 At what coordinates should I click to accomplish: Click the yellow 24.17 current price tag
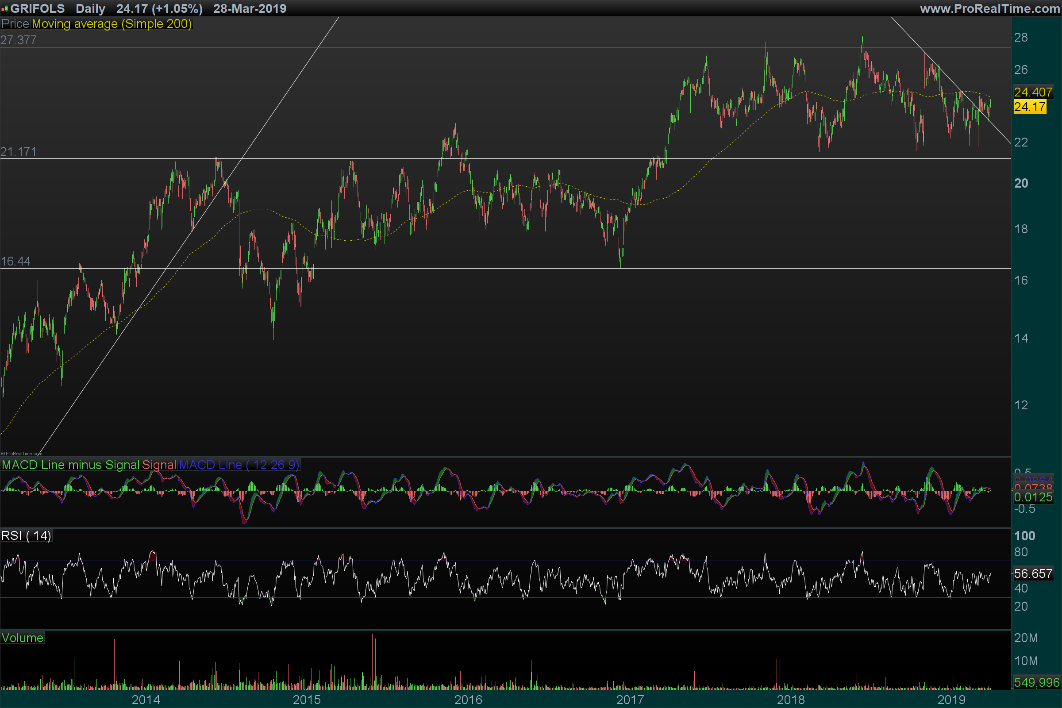(x=1029, y=107)
